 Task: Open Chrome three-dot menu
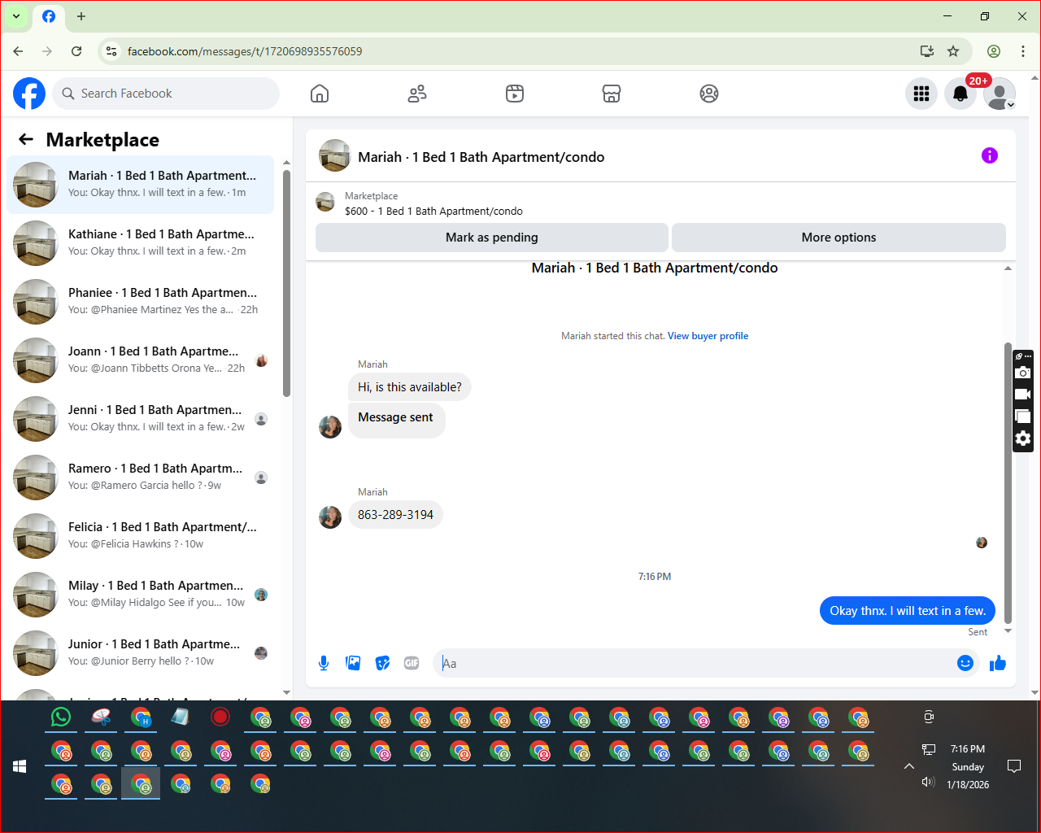[1023, 51]
